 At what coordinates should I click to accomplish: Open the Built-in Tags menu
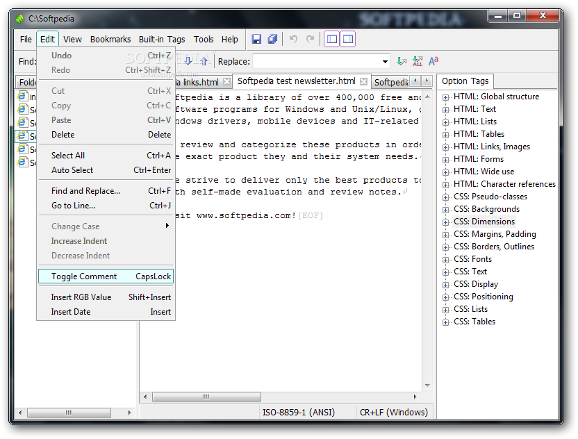(162, 40)
